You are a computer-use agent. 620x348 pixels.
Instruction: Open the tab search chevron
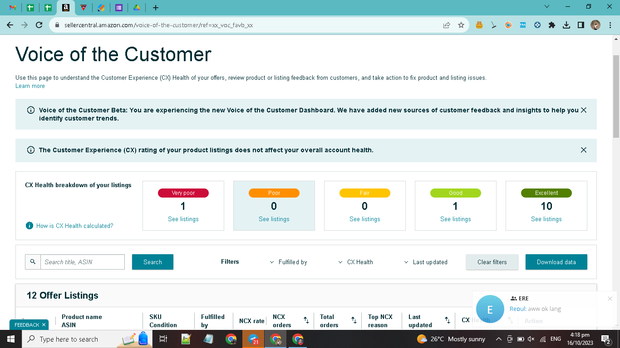pos(547,7)
